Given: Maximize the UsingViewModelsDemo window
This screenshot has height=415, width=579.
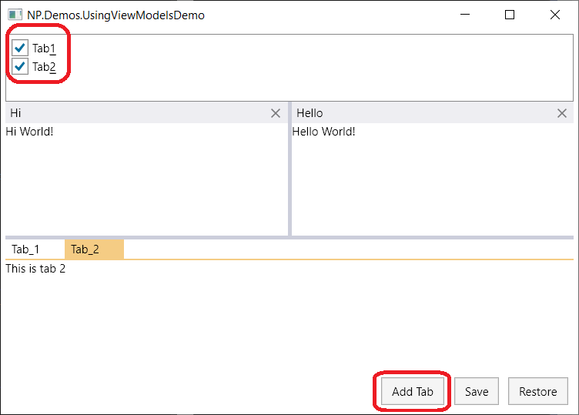Looking at the screenshot, I should click(510, 15).
